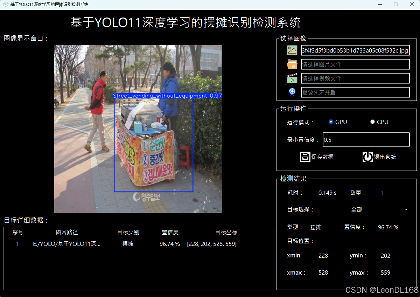Click the 置信度 table column header
The height and width of the screenshot is (297, 420).
(170, 232)
